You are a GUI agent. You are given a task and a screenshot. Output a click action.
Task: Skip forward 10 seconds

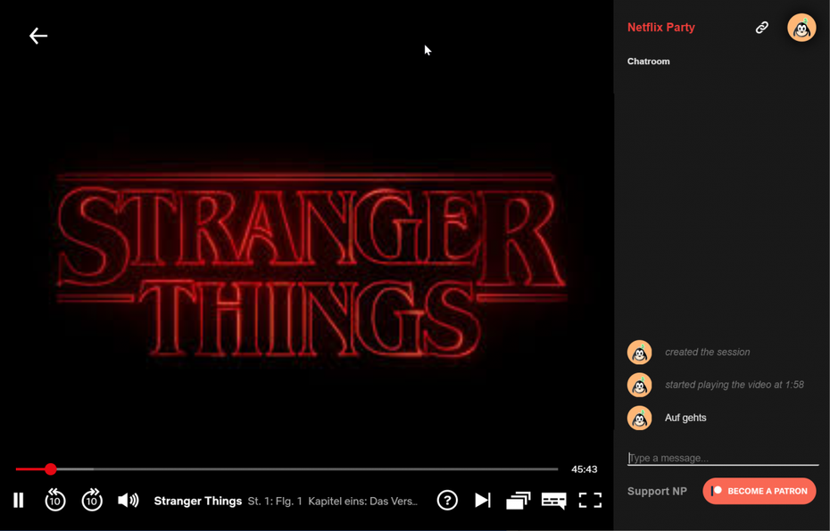(92, 500)
